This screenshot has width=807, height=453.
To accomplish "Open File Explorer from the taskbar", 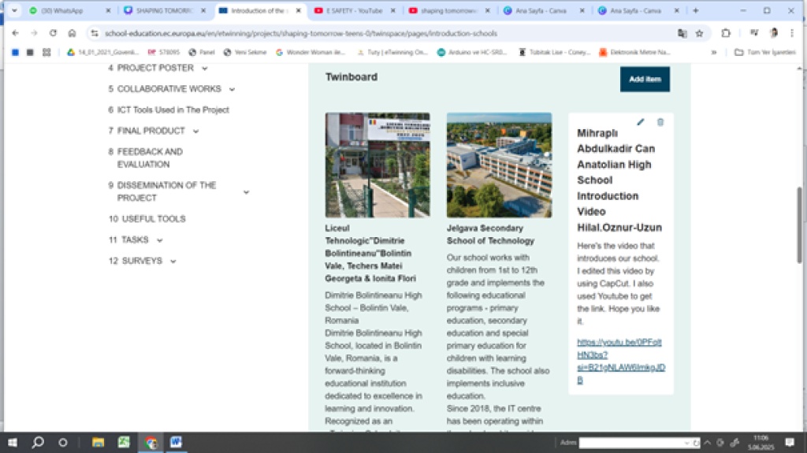I will pyautogui.click(x=98, y=442).
